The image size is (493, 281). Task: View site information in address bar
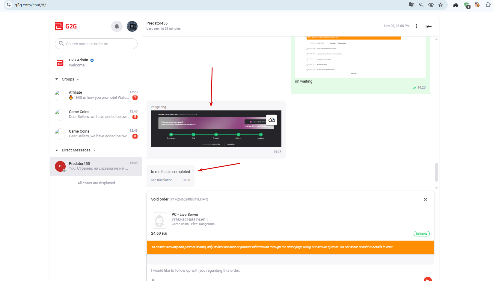[9, 5]
